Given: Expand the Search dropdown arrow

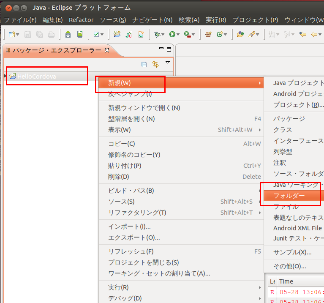Looking at the screenshot, I should [257, 35].
